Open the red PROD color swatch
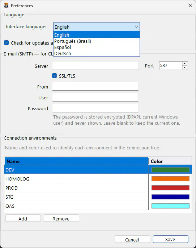196x248 pixels. click(170, 188)
